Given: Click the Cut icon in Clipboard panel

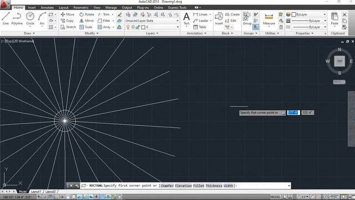Looking at the screenshot, I should 344,14.
